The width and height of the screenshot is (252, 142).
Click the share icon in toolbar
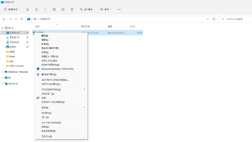(62, 9)
